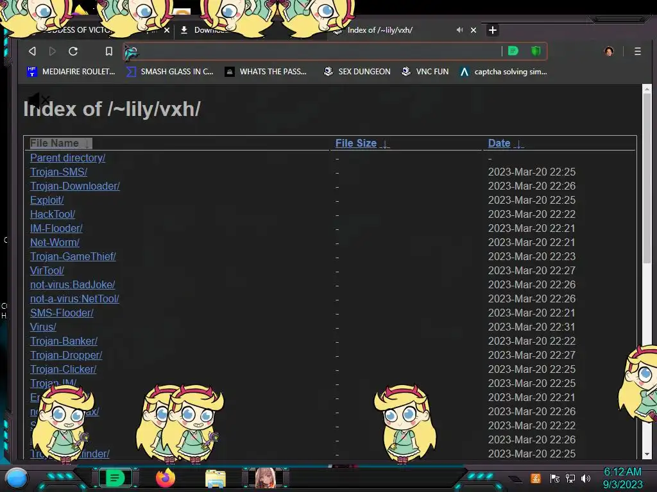This screenshot has width=657, height=492.
Task: Open the Trojan-SMS/ folder link
Action: 58,172
